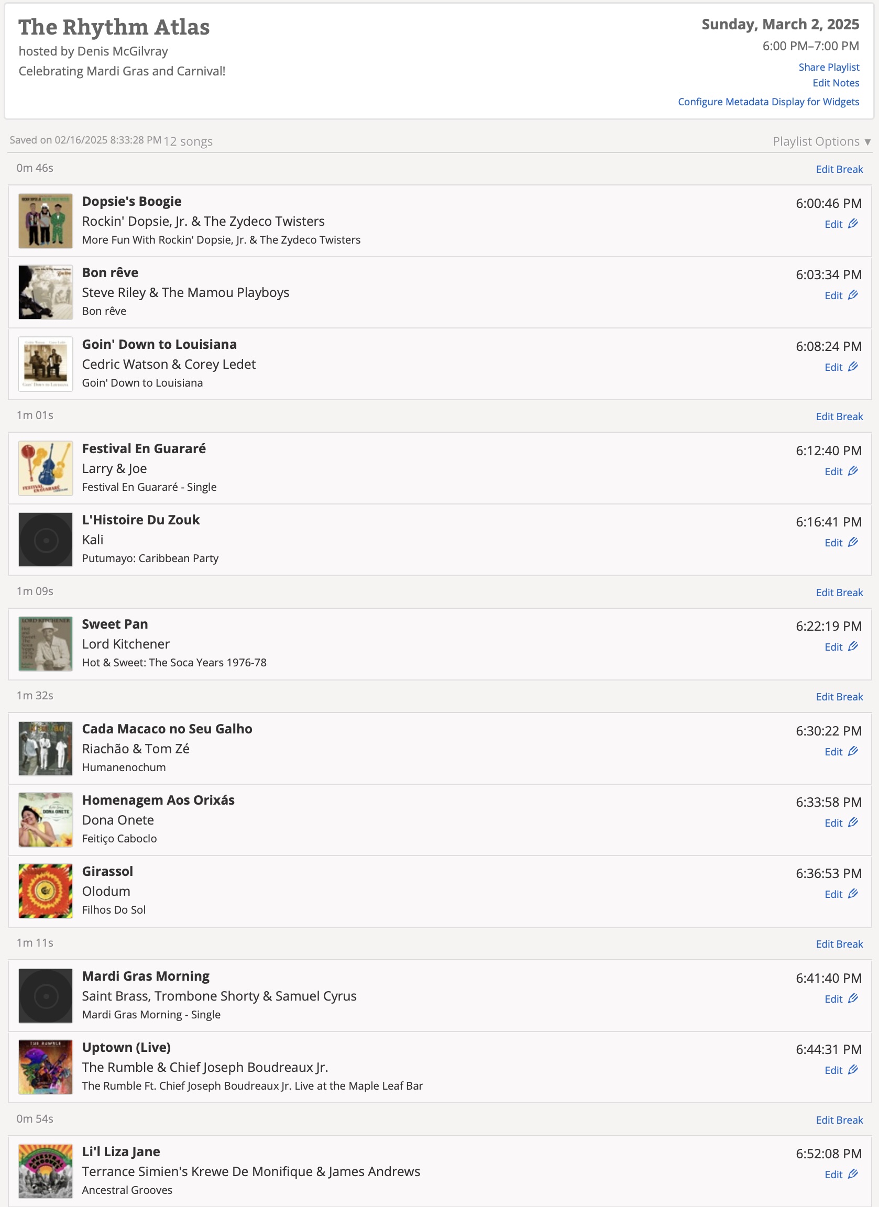Edit the 0m 46s break
This screenshot has height=1207, width=879.
[x=839, y=169]
